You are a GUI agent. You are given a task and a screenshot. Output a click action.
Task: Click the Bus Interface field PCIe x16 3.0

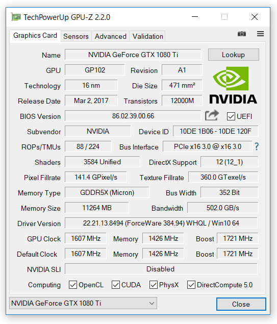coord(208,146)
